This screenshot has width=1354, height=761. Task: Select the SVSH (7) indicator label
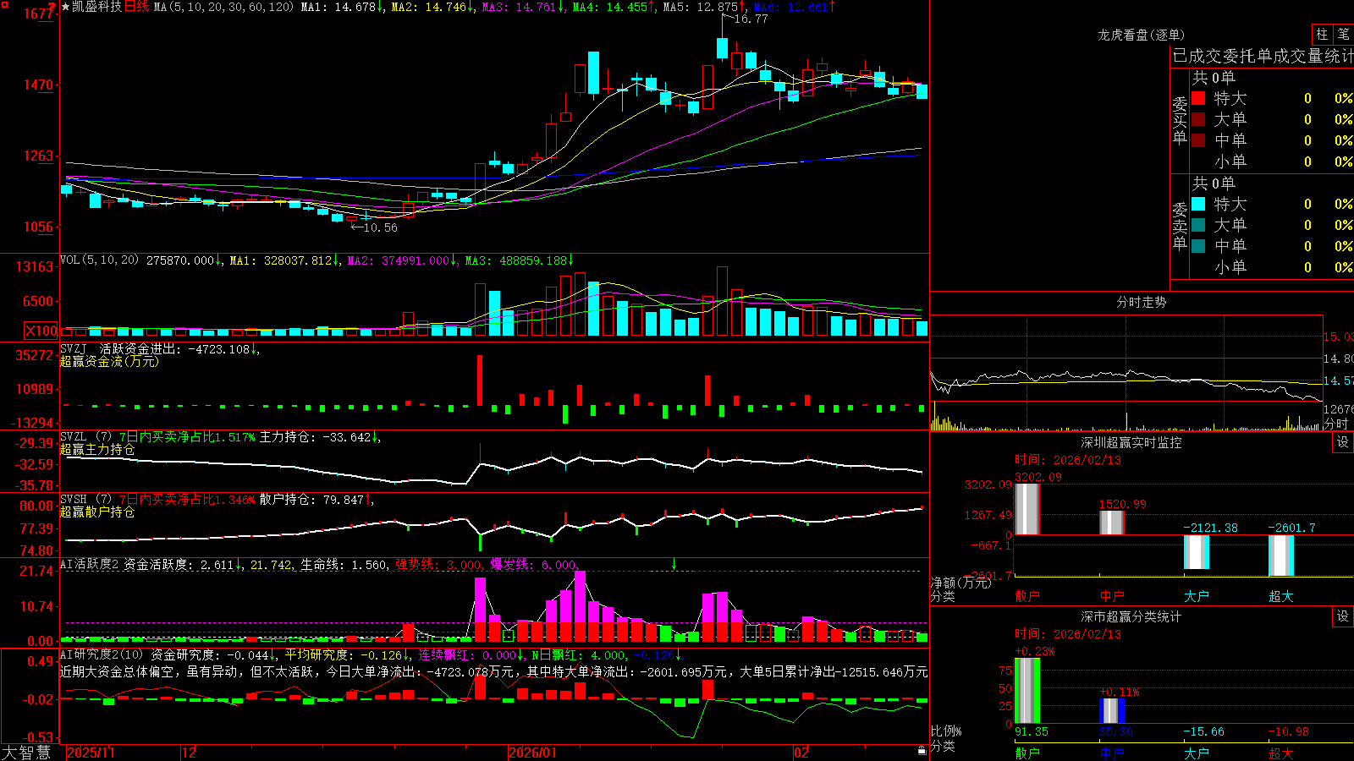click(x=85, y=500)
